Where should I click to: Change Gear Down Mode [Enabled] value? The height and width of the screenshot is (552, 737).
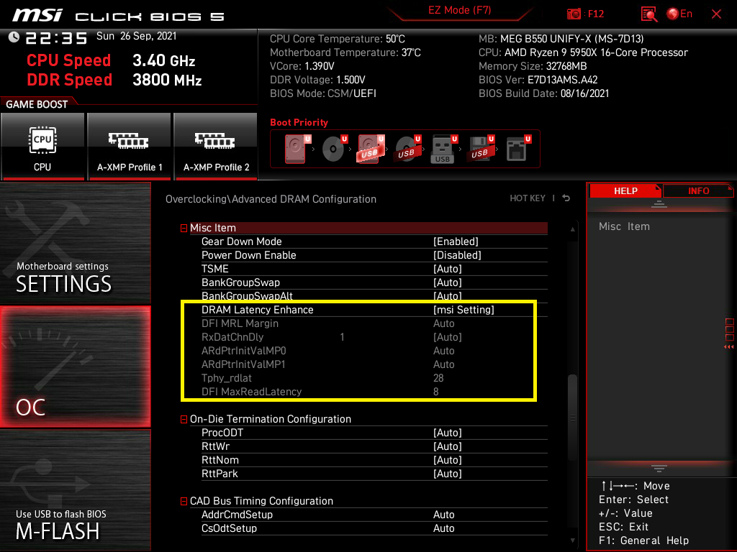(456, 241)
